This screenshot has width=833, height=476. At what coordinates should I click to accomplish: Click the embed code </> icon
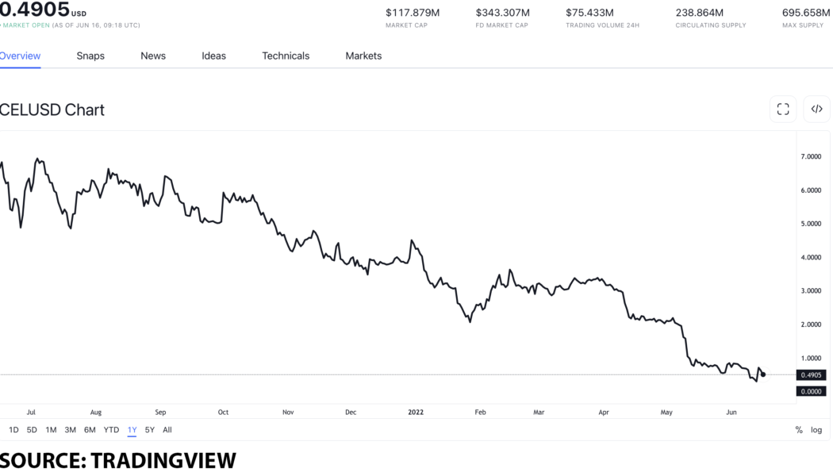pyautogui.click(x=816, y=109)
